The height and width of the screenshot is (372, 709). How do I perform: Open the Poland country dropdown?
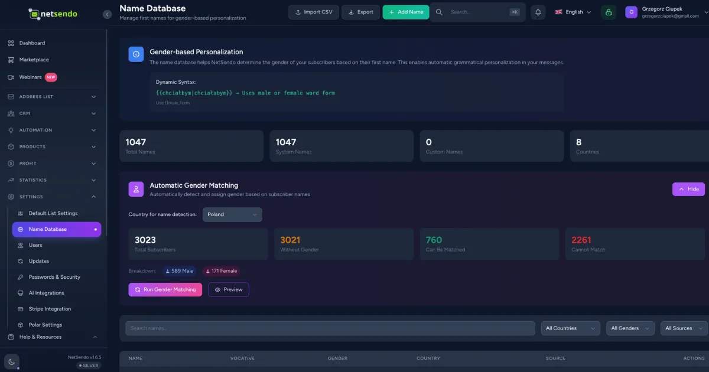pyautogui.click(x=232, y=214)
